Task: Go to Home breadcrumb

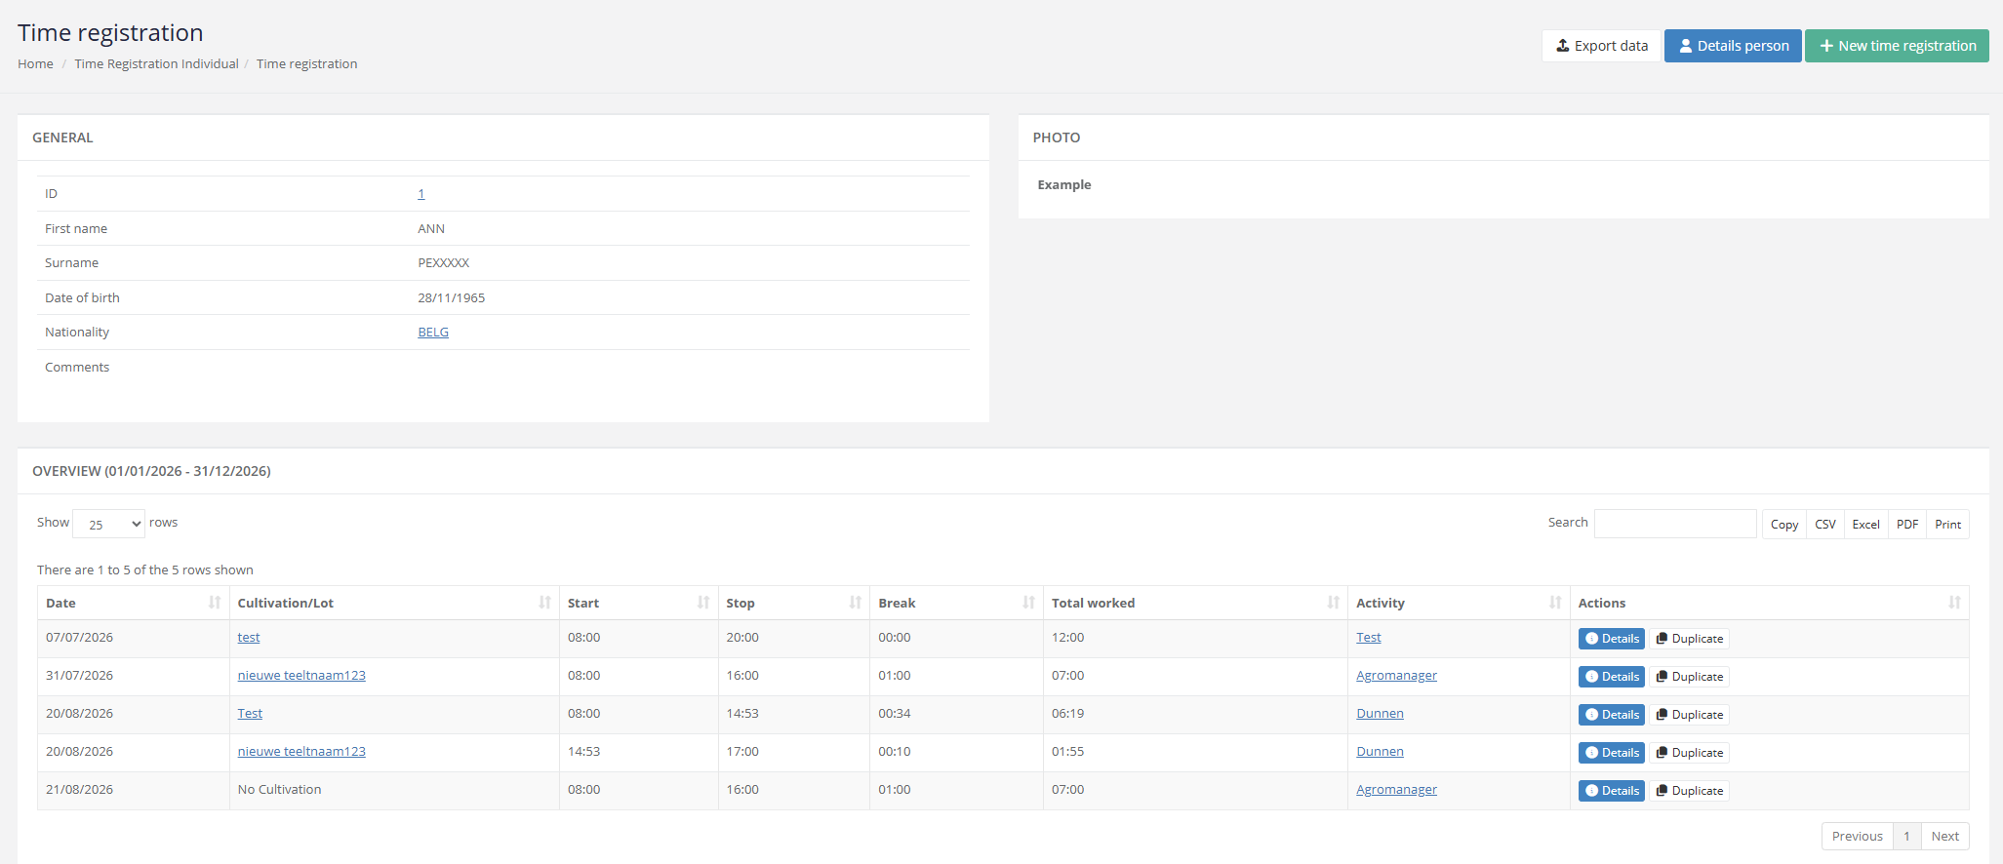Action: click(x=35, y=63)
